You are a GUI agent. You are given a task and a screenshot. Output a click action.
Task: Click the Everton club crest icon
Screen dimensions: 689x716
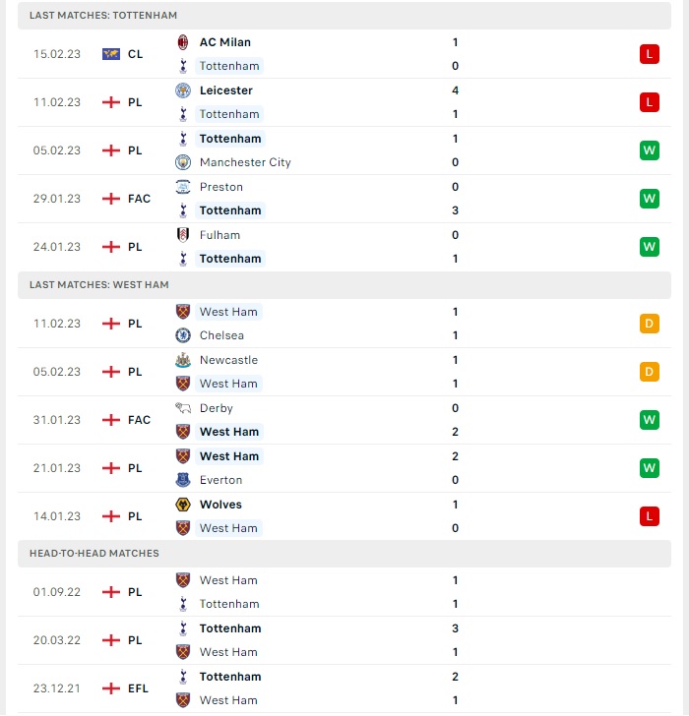(183, 480)
